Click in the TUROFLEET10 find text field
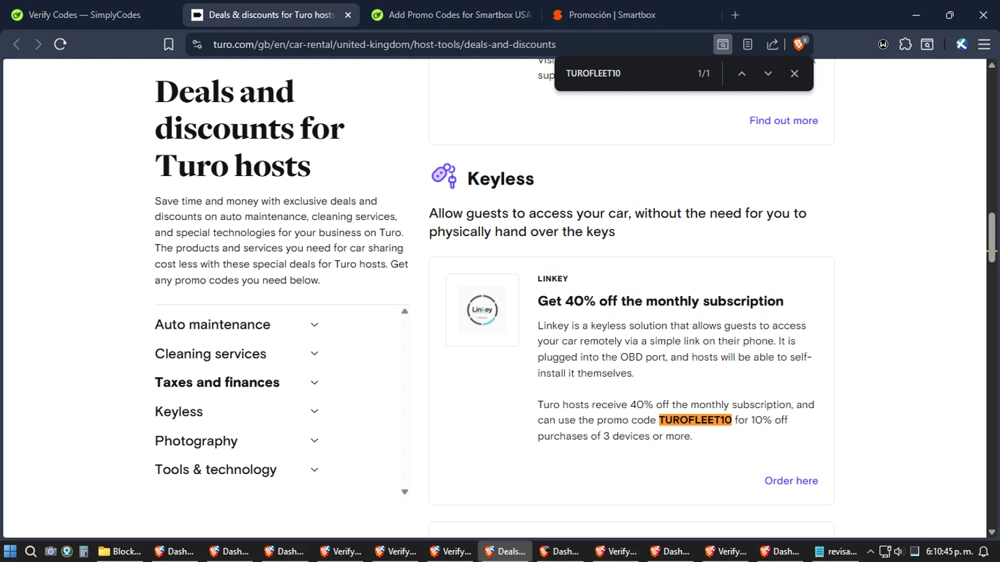Image resolution: width=1000 pixels, height=562 pixels. coord(623,73)
